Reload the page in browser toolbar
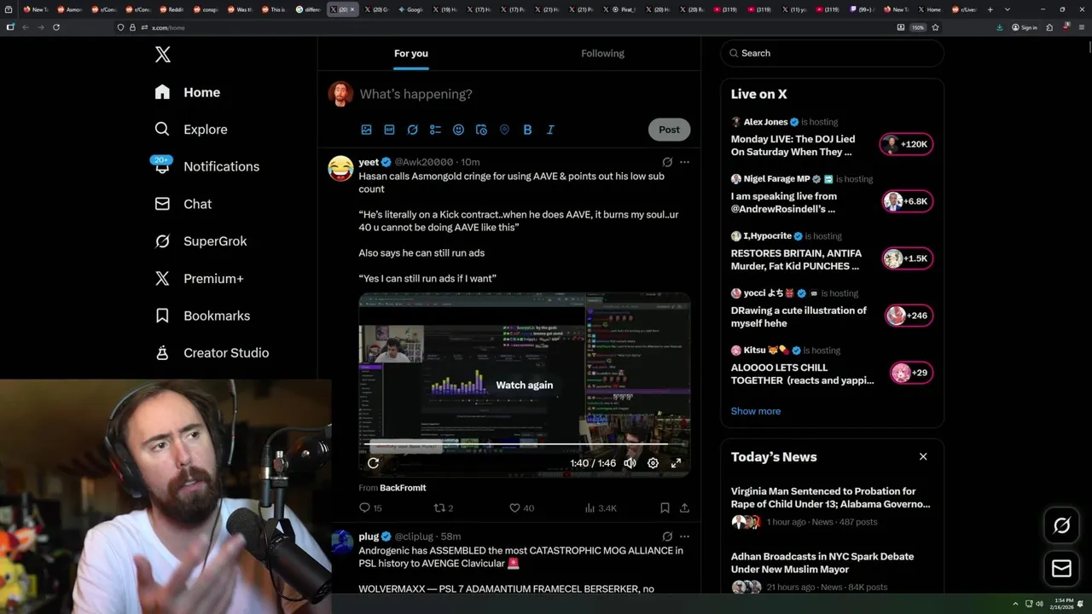This screenshot has width=1092, height=614. click(56, 27)
